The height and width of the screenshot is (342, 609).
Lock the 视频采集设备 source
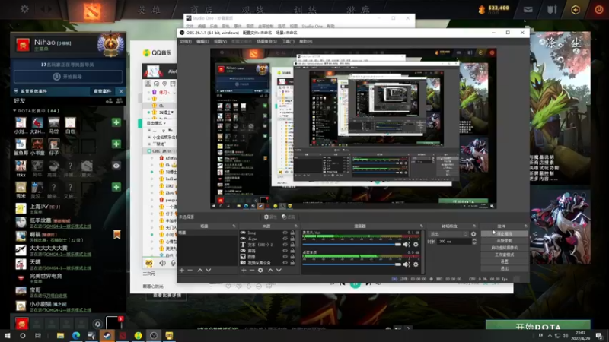pyautogui.click(x=292, y=262)
